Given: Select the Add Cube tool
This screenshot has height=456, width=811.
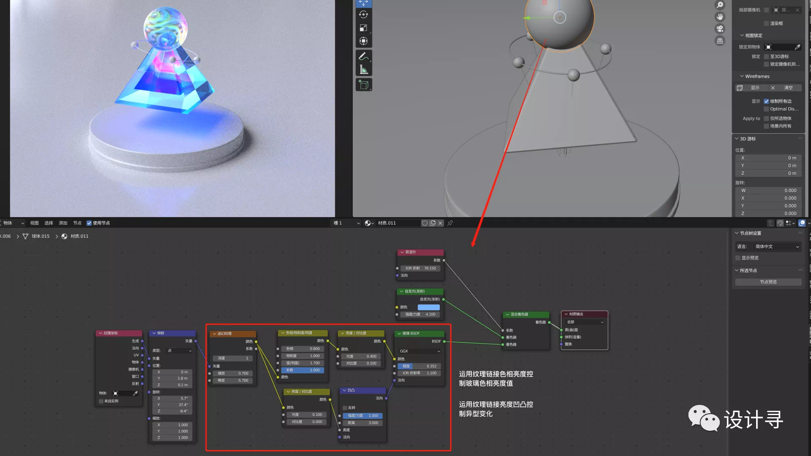Looking at the screenshot, I should tap(363, 85).
